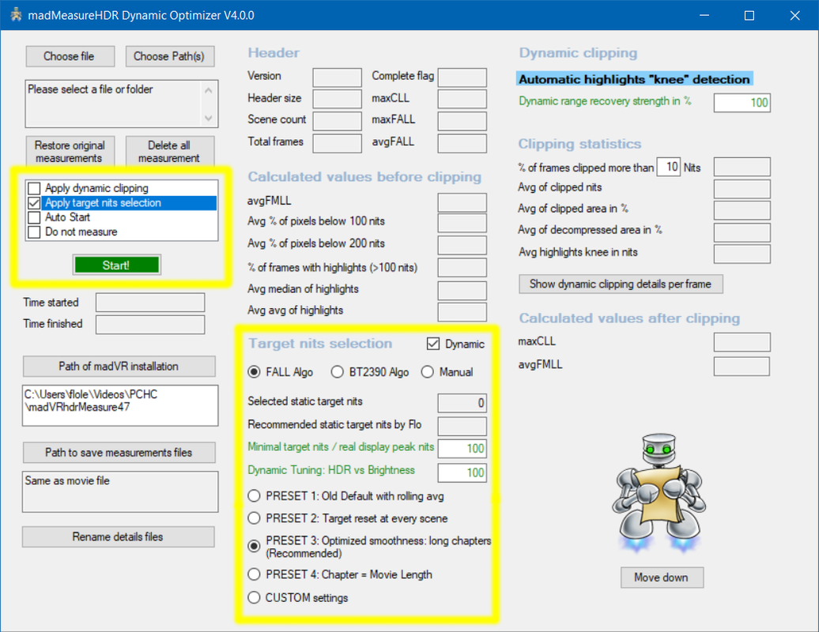Click the frames clipped Nits threshold field
The width and height of the screenshot is (819, 632).
tap(669, 167)
